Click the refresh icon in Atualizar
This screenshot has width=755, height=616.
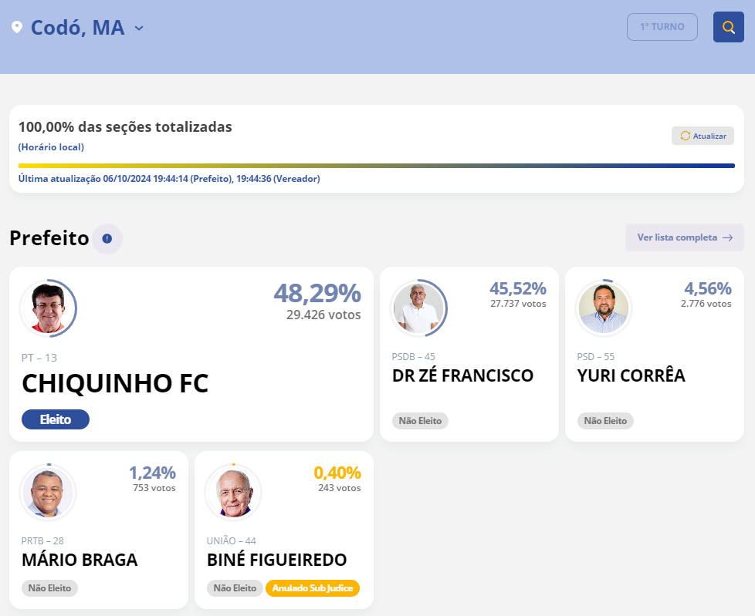(685, 136)
